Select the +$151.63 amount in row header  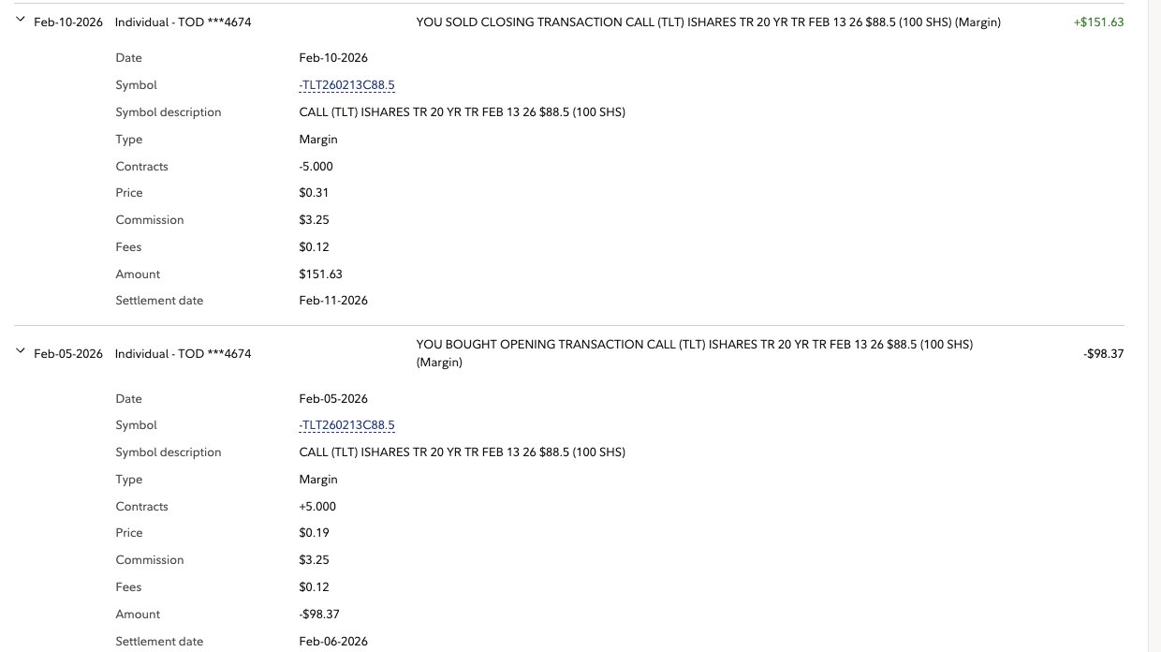[1098, 22]
